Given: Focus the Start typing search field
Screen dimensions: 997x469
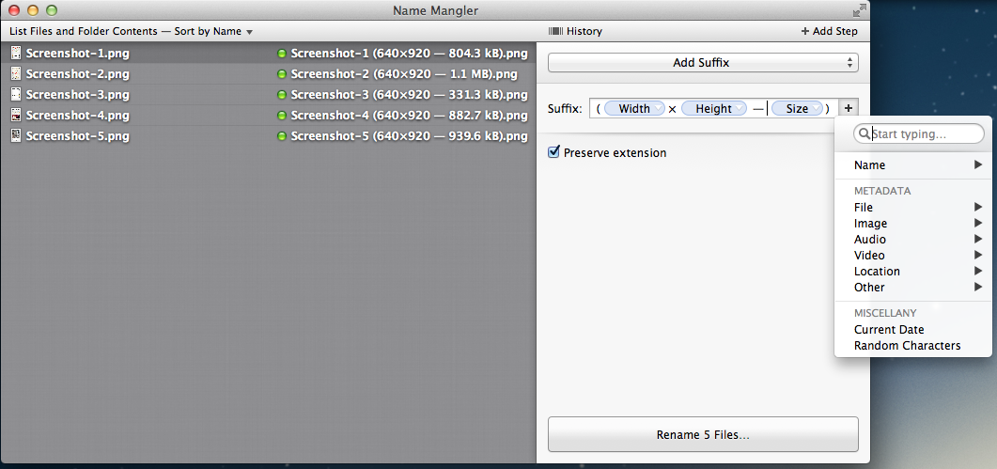Looking at the screenshot, I should [x=919, y=133].
